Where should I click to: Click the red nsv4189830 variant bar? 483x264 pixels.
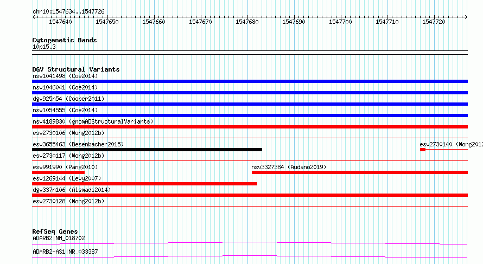click(250, 127)
